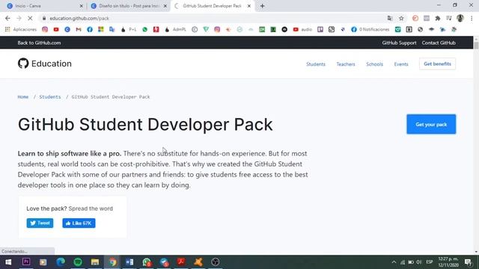Open the Windows Start menu

[x=8, y=262]
